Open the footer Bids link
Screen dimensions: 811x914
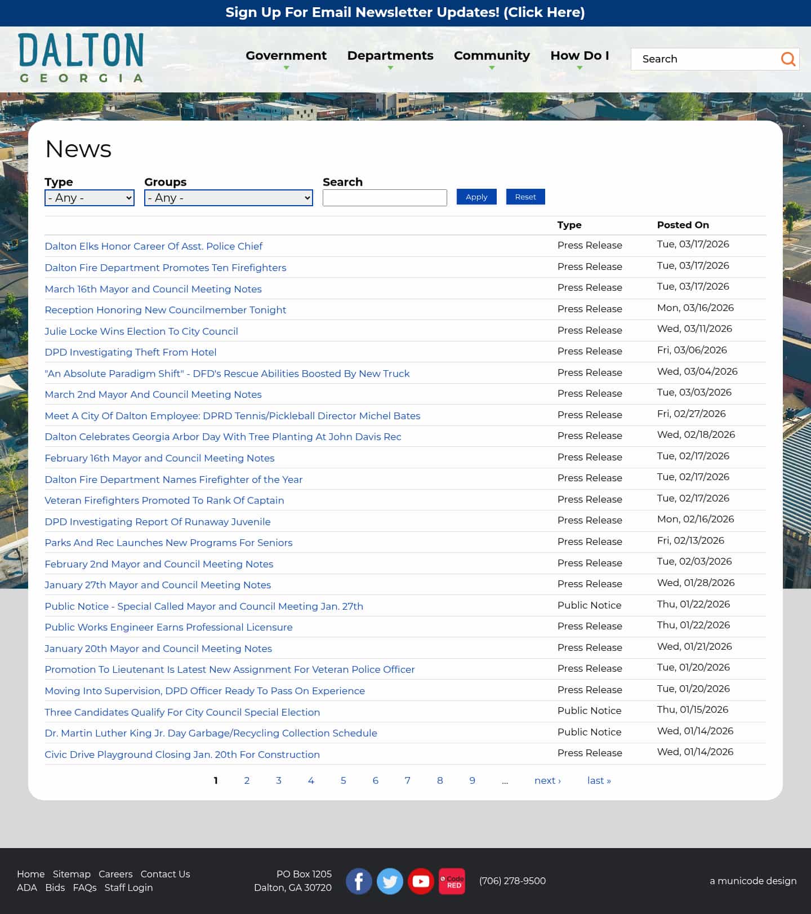(x=55, y=888)
